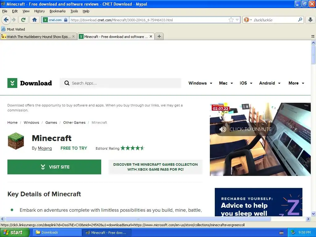Open the Mojang developer link
The width and height of the screenshot is (316, 237).
click(x=45, y=148)
